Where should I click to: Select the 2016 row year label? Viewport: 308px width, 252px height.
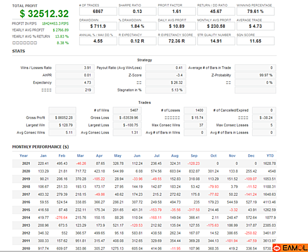[26, 202]
